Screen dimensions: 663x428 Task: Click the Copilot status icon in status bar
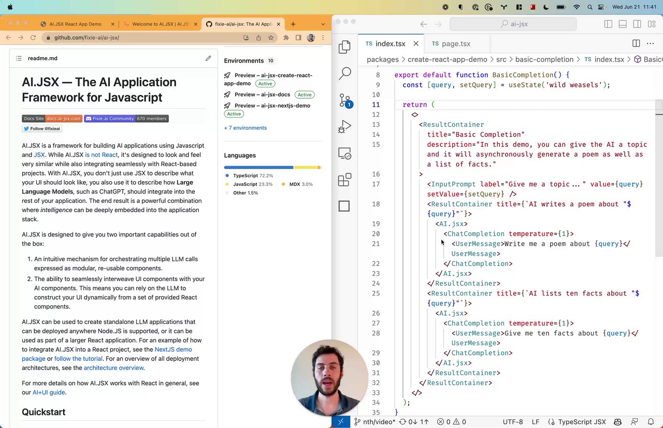pos(617,422)
